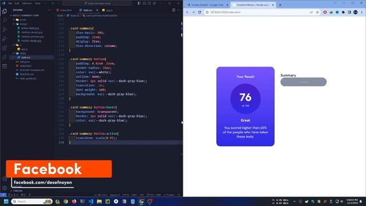Click the split editor icon in VS Code
This screenshot has width=366, height=206.
(174, 10)
